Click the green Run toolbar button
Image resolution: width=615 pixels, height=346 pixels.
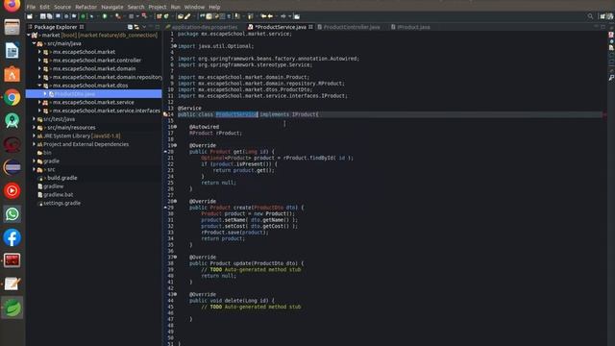coord(105,16)
